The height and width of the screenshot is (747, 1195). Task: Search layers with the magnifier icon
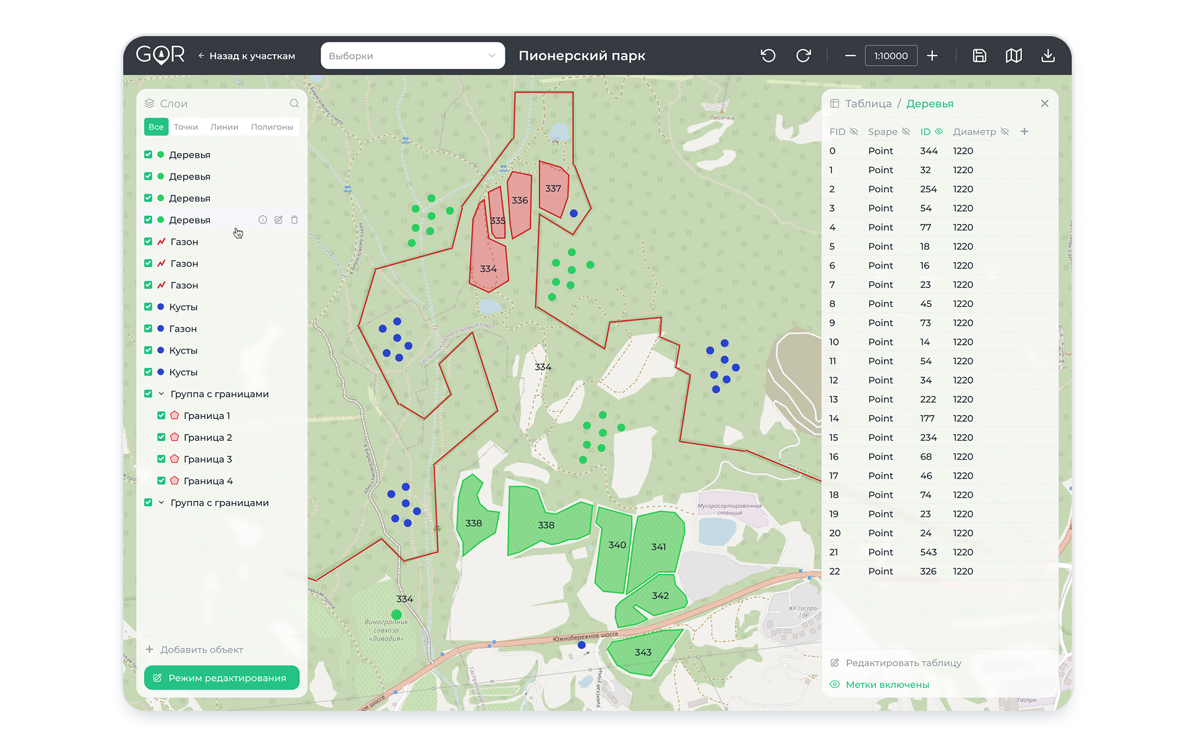294,103
